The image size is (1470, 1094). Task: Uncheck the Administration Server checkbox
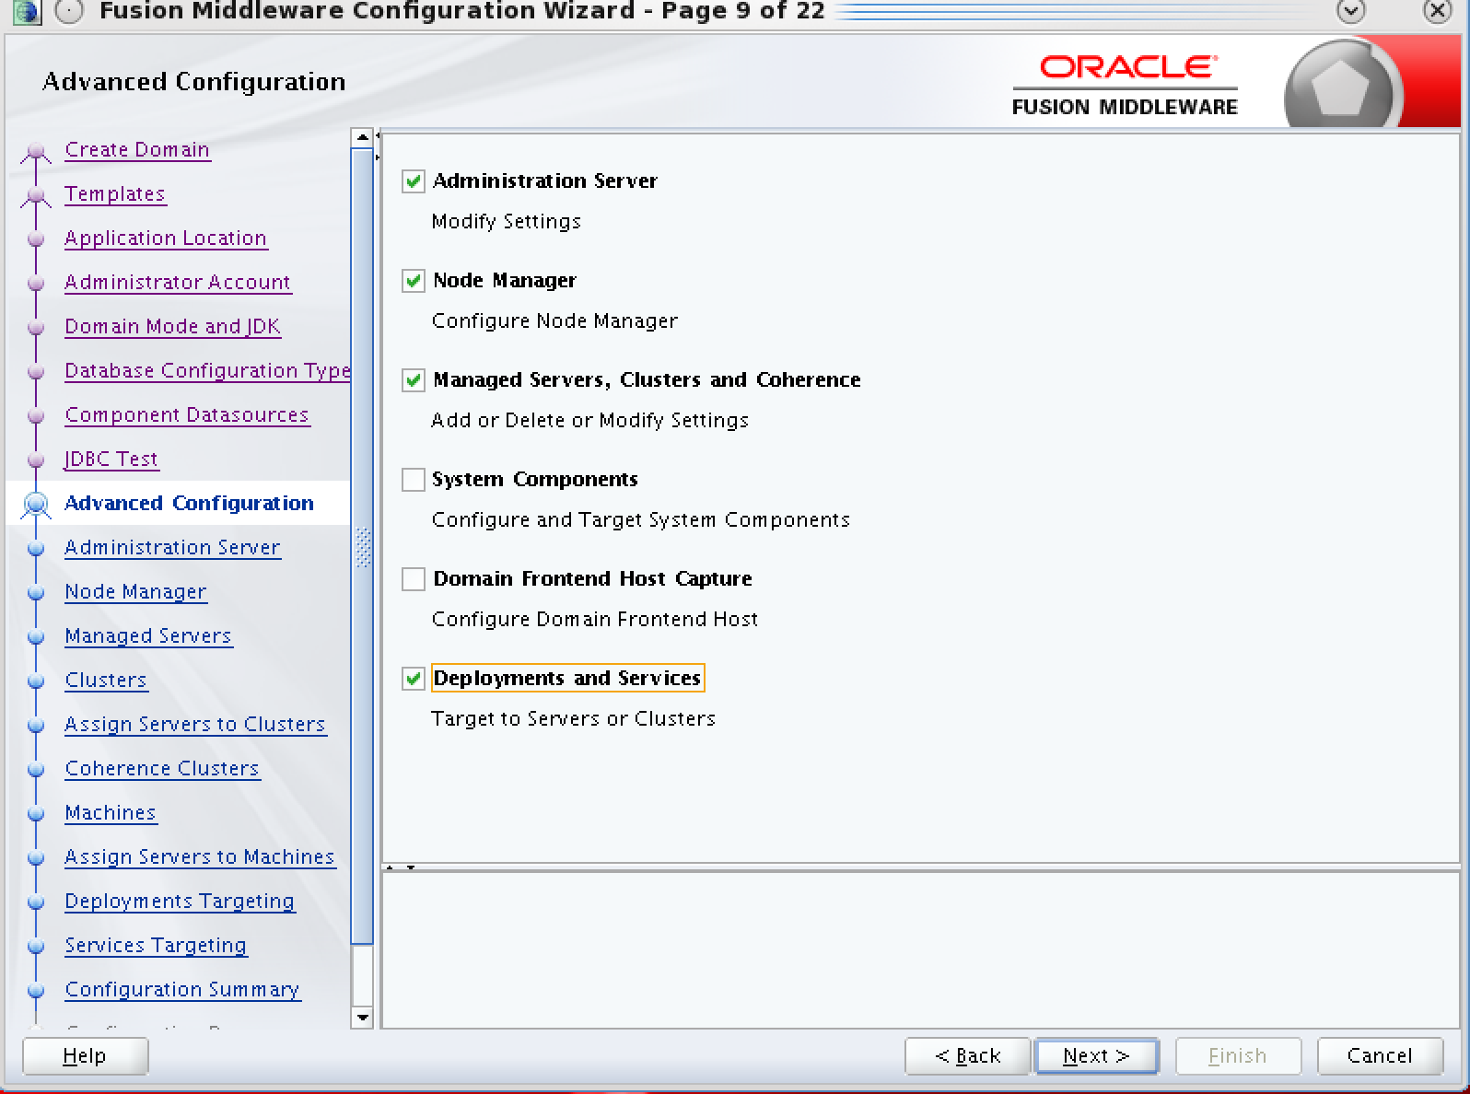point(414,181)
